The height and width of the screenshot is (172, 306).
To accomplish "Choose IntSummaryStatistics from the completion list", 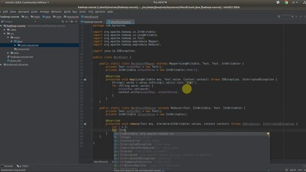I will pyautogui.click(x=192, y=162).
